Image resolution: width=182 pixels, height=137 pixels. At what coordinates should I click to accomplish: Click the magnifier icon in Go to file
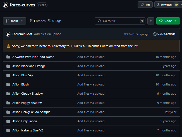click(99, 21)
